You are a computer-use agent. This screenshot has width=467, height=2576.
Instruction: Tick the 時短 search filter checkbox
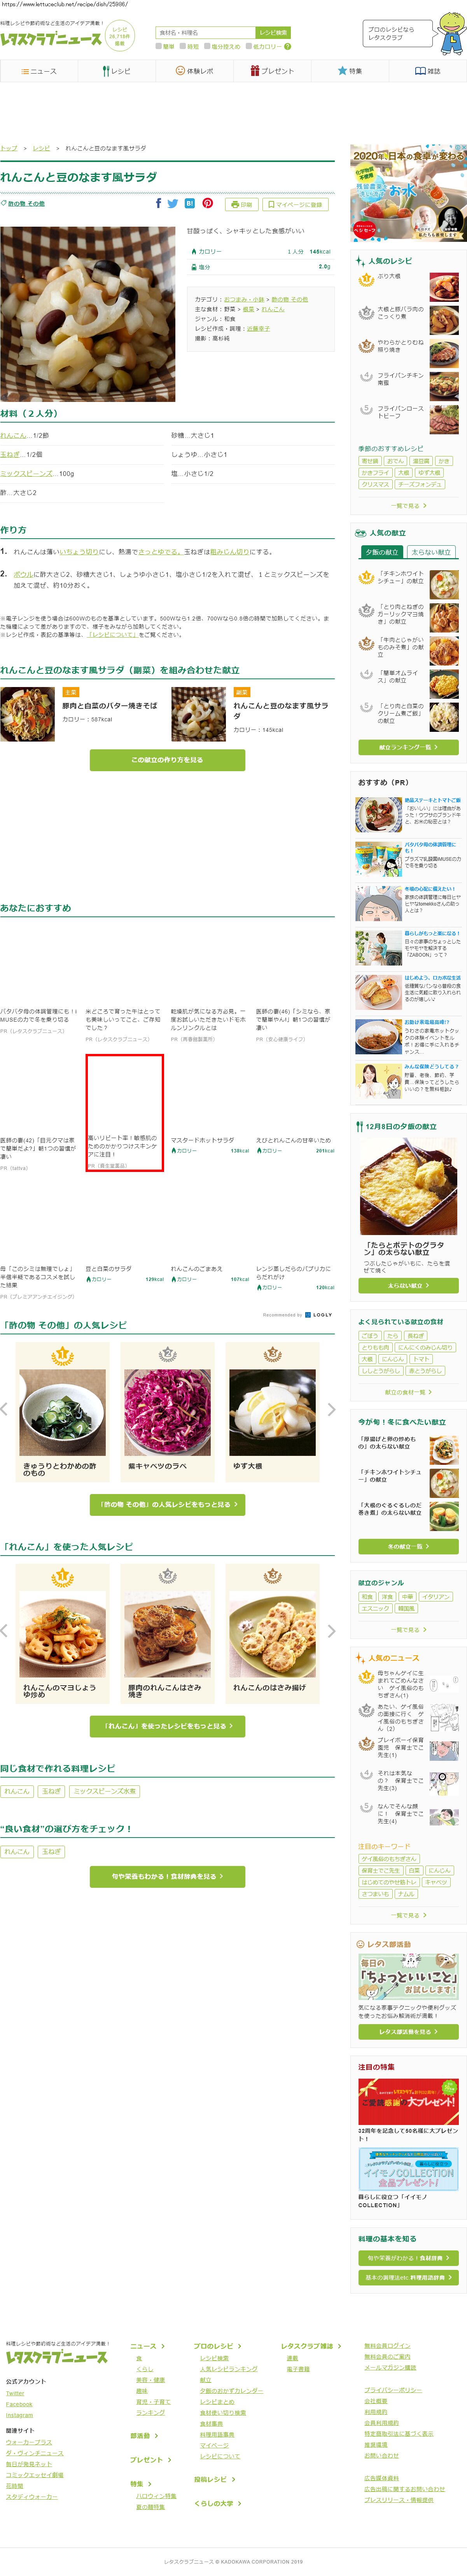(x=184, y=46)
